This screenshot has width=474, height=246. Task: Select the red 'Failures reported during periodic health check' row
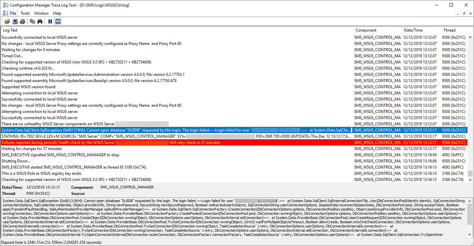tap(233, 143)
